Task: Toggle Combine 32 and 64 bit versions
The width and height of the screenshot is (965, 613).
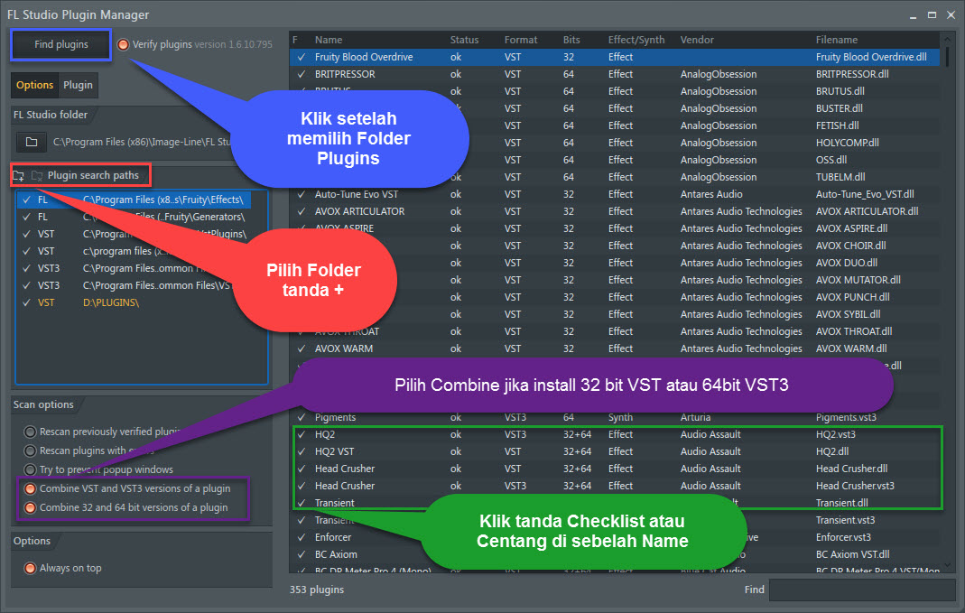Action: [x=30, y=507]
